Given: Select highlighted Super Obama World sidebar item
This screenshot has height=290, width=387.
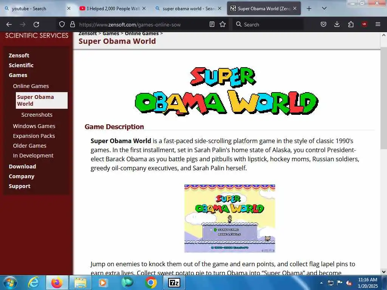Looking at the screenshot, I should click(x=42, y=100).
